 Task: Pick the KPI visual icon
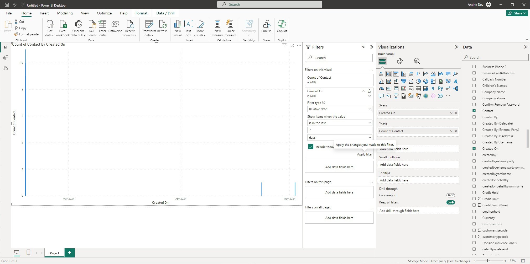pos(404,89)
